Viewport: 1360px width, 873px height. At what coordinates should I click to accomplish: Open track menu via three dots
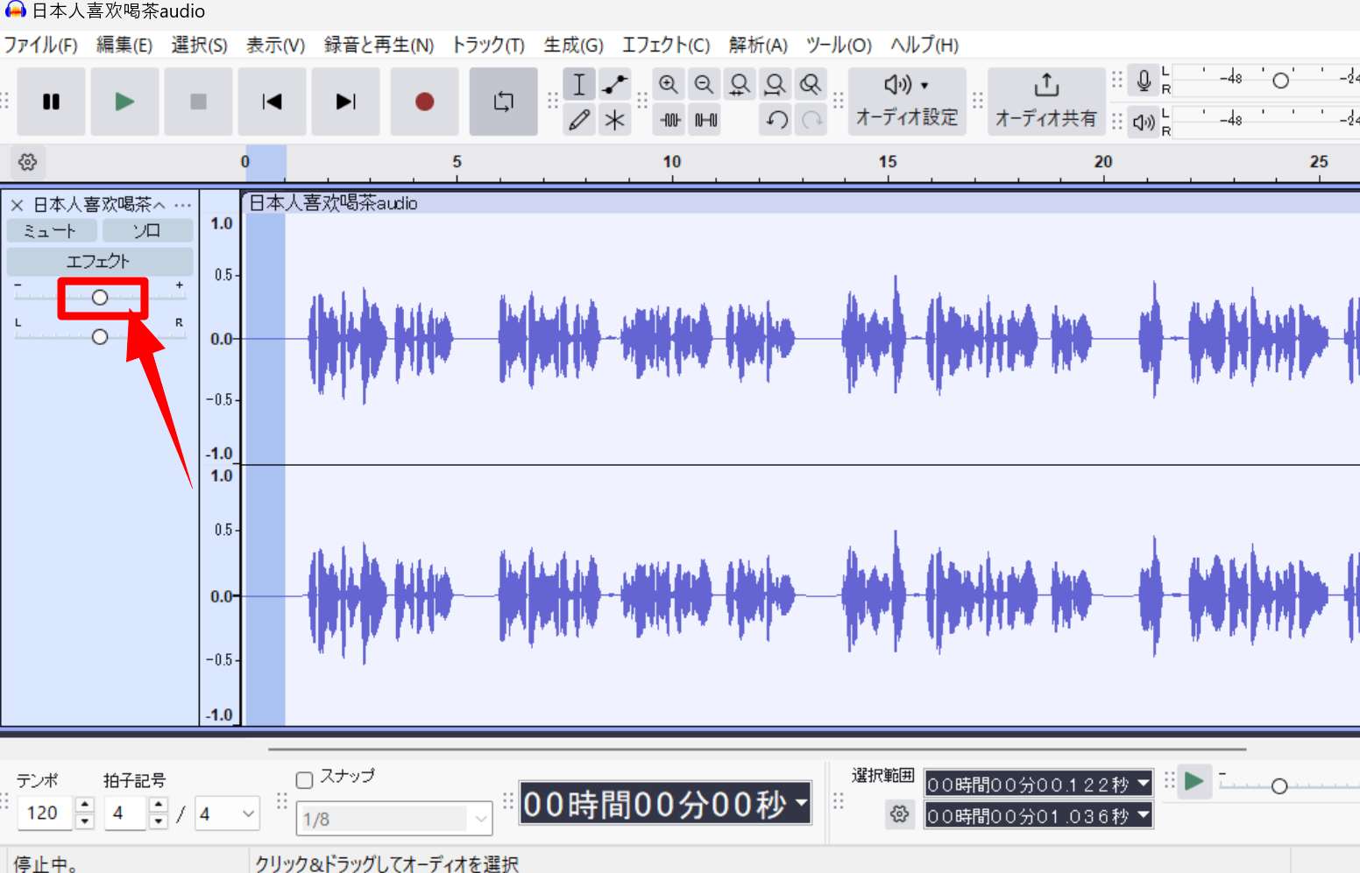pyautogui.click(x=182, y=205)
